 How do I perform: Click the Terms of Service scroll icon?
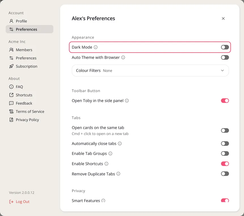pyautogui.click(x=11, y=111)
